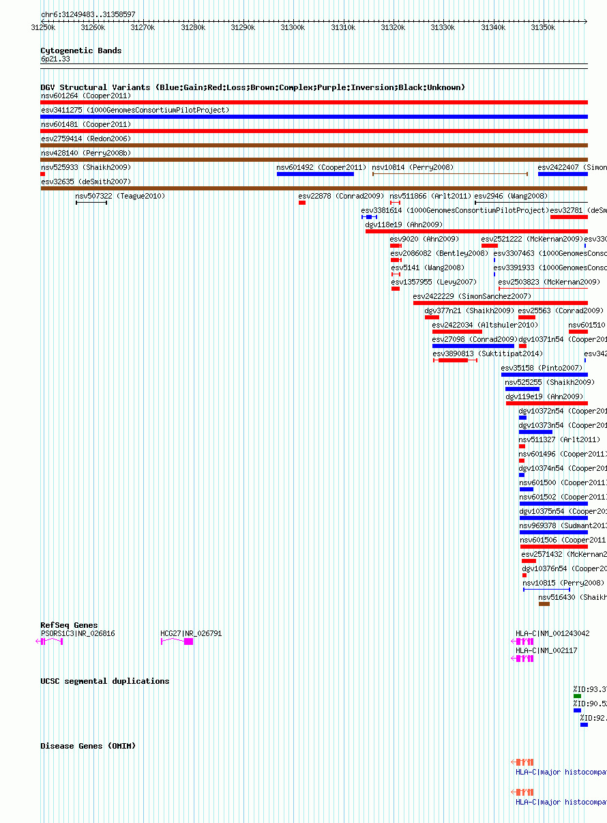
Task: Click the 31300k ruler position label
Action: [x=293, y=27]
